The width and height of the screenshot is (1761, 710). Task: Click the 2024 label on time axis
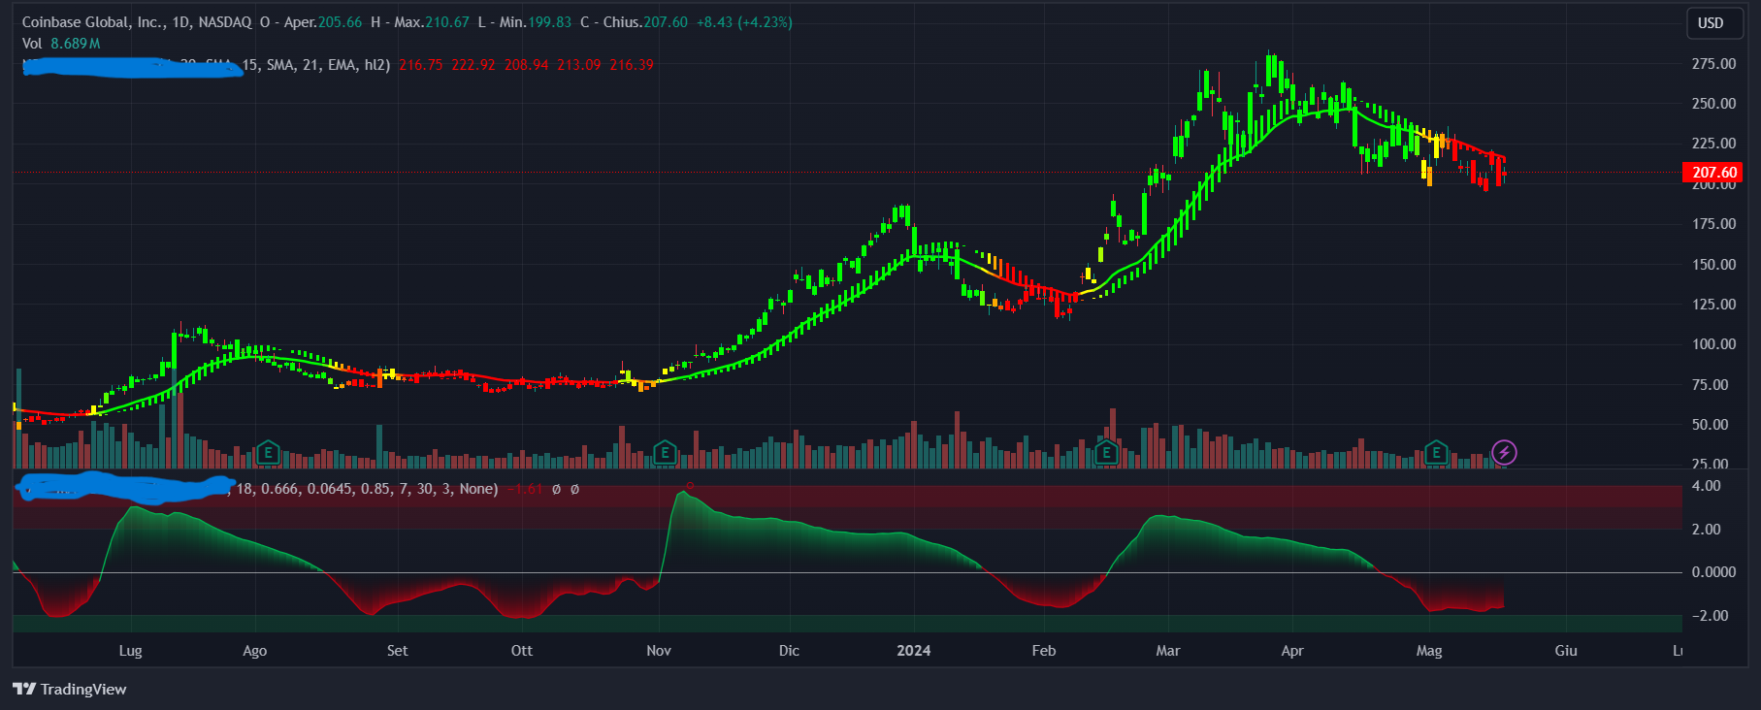(914, 651)
